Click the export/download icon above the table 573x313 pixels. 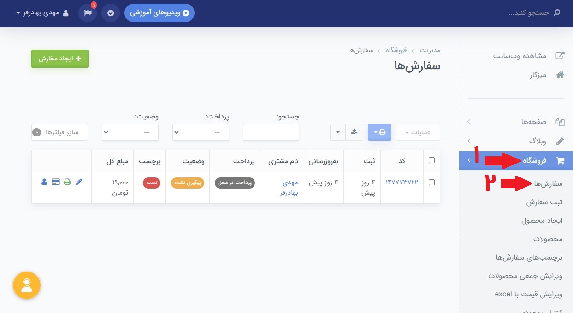354,132
